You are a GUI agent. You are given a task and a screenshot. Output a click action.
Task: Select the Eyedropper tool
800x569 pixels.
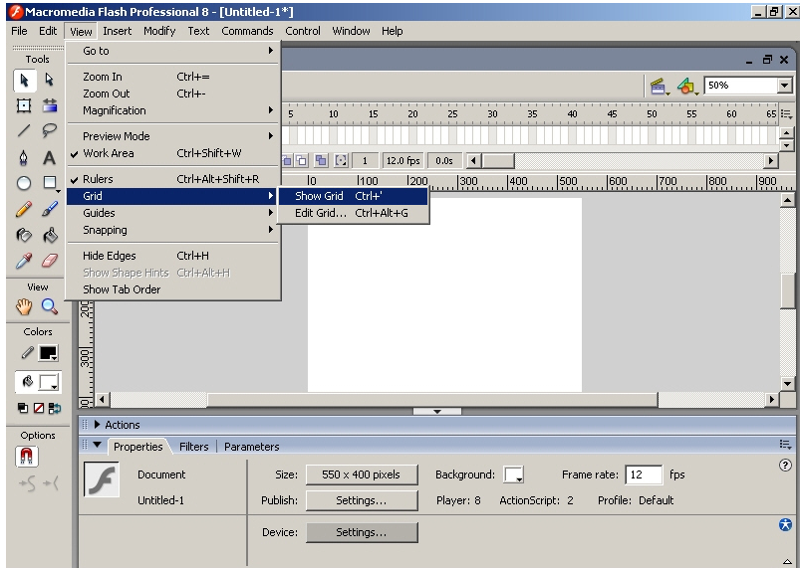[x=24, y=261]
